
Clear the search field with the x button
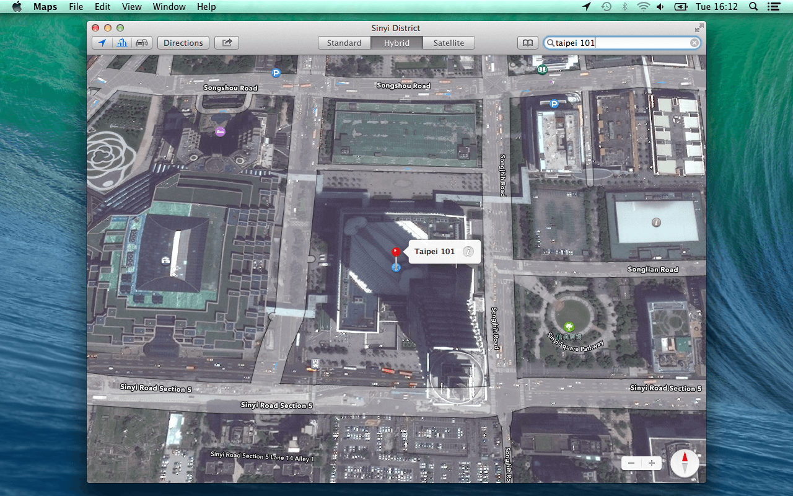(x=694, y=43)
